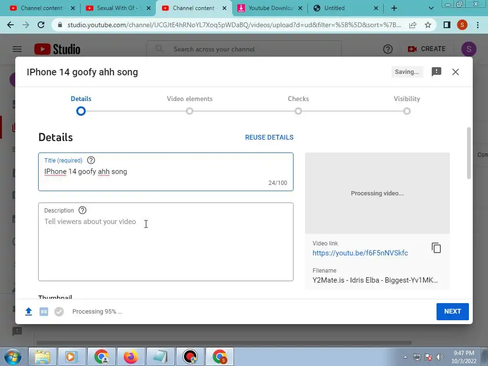Click the Processing 95% status text
488x366 pixels.
97,312
